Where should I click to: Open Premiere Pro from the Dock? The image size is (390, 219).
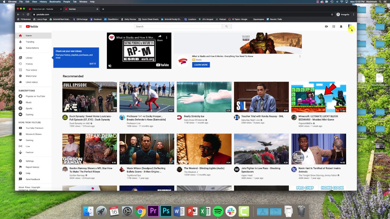pyautogui.click(x=153, y=211)
